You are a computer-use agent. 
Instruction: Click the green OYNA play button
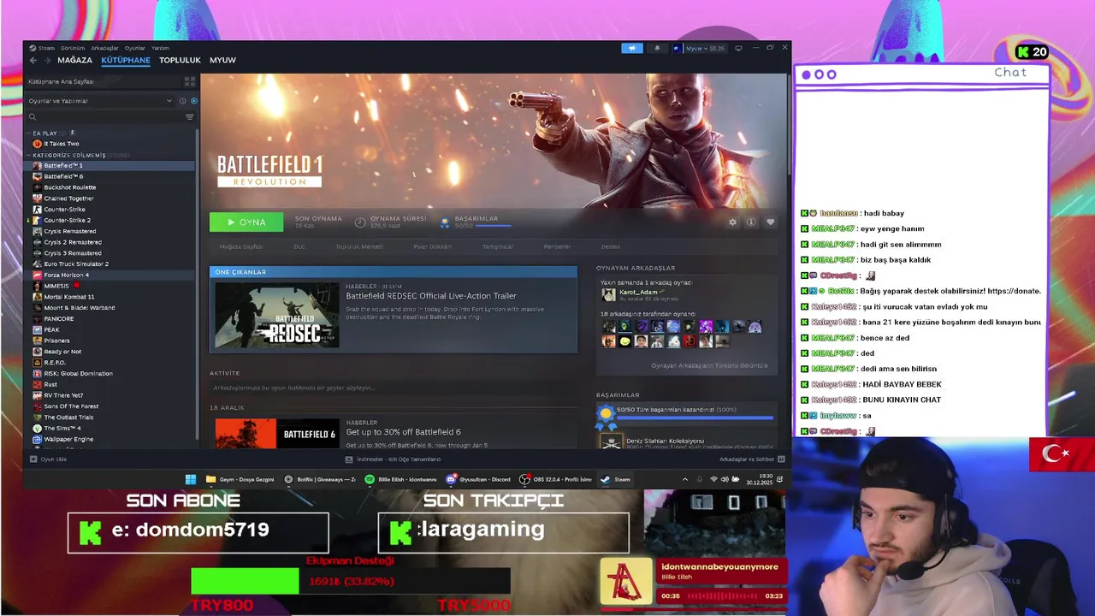[x=246, y=222]
